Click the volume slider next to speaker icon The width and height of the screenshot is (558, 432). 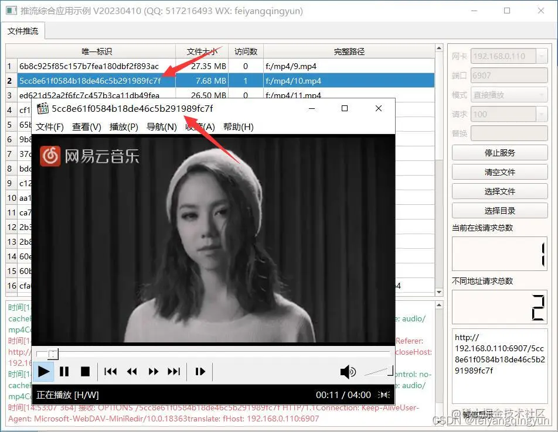379,372
